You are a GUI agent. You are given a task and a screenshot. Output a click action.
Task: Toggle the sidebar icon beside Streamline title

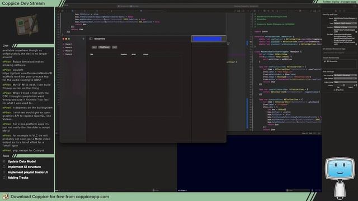91,39
